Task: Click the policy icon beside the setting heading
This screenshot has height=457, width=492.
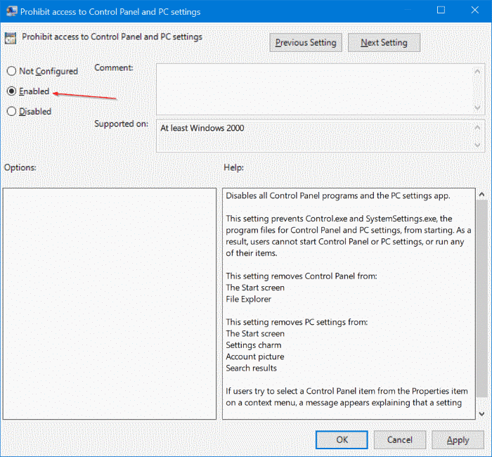Action: click(12, 39)
